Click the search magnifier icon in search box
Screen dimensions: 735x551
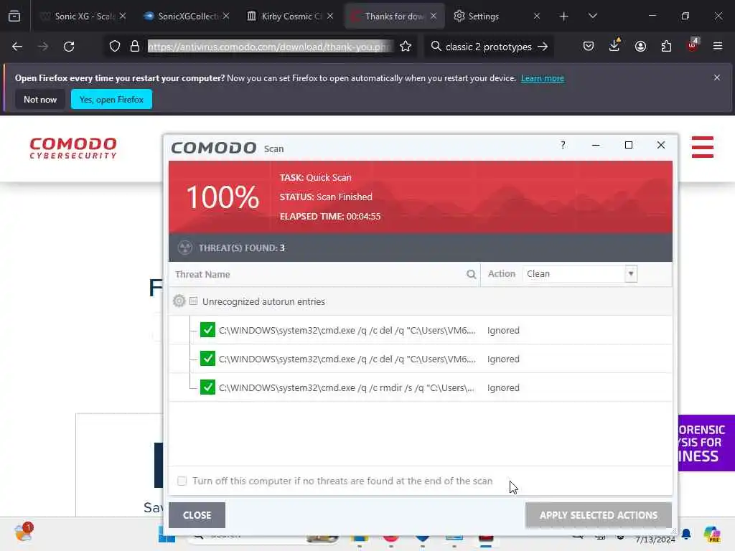(x=436, y=47)
